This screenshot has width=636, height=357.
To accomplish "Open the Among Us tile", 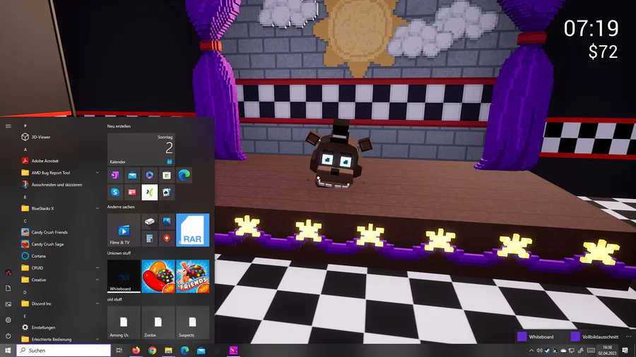I will 124,322.
